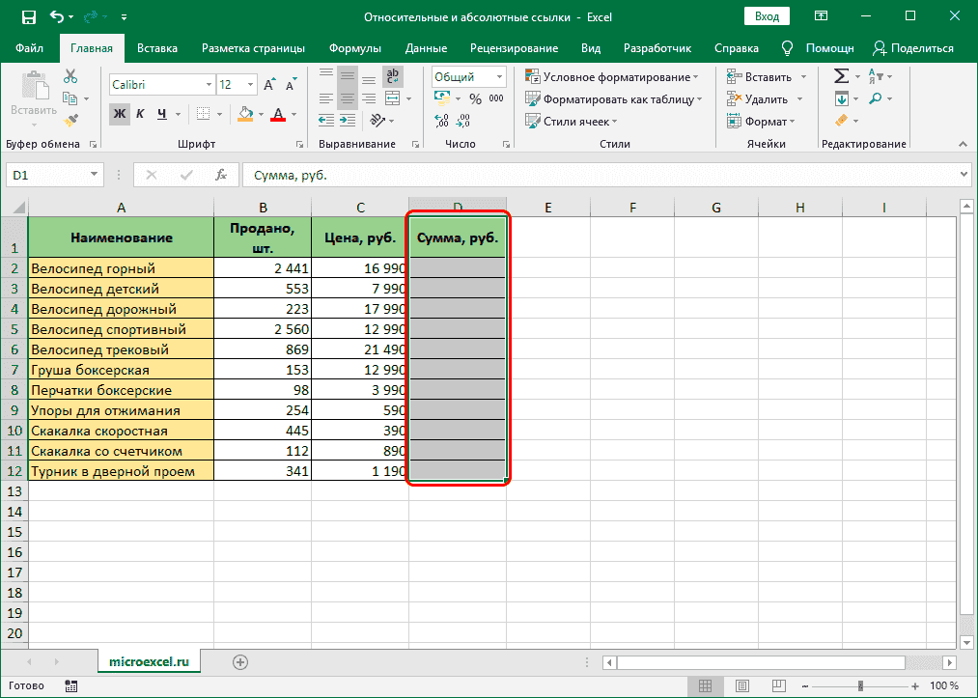Click the Save icon in title bar
The image size is (978, 698).
pos(28,17)
